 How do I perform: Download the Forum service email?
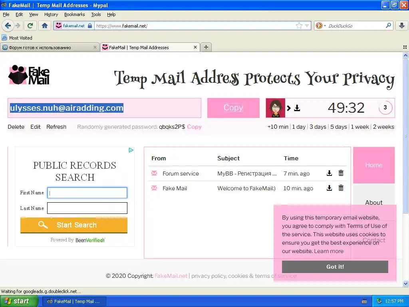329,173
